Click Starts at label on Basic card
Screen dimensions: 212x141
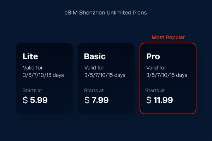click(x=94, y=90)
